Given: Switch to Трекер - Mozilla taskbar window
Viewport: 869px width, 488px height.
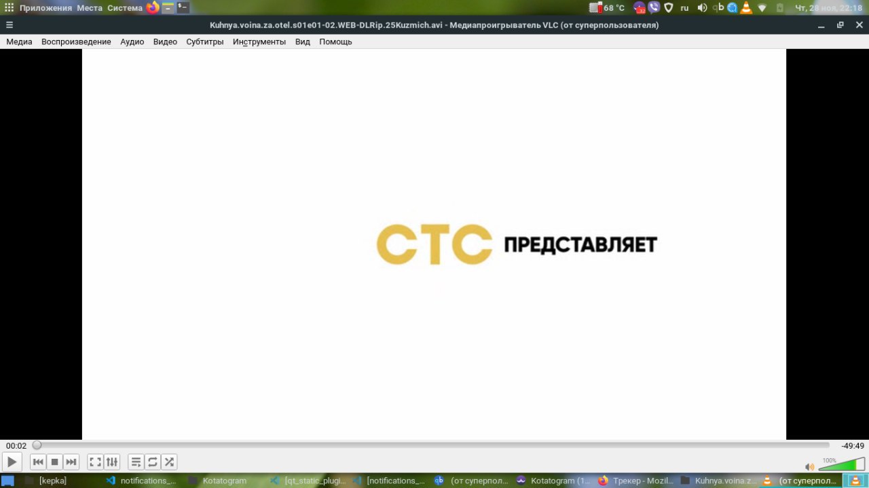Looking at the screenshot, I should tap(635, 481).
